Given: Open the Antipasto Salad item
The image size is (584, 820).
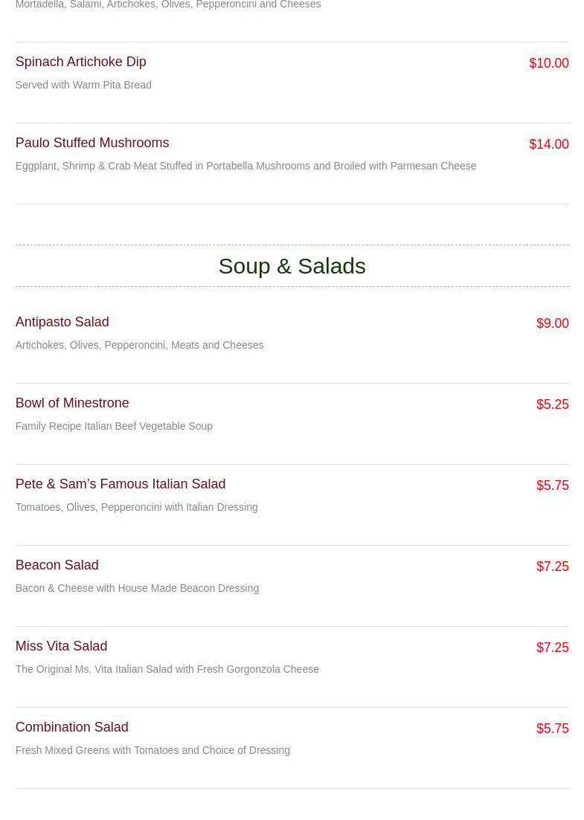Looking at the screenshot, I should [62, 322].
